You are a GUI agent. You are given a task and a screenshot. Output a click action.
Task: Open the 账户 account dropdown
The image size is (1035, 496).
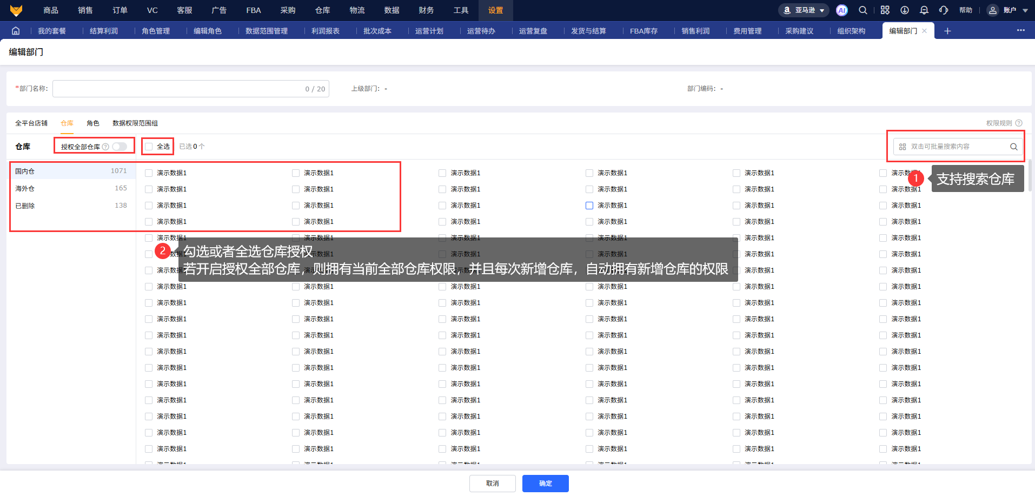(x=1009, y=10)
